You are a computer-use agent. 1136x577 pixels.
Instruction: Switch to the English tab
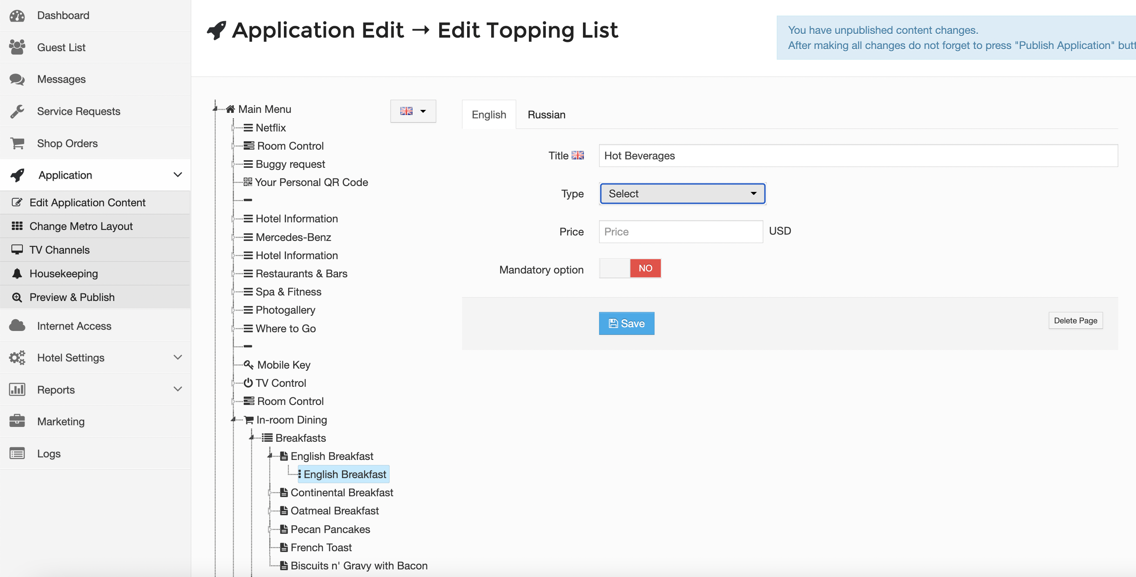(x=489, y=115)
